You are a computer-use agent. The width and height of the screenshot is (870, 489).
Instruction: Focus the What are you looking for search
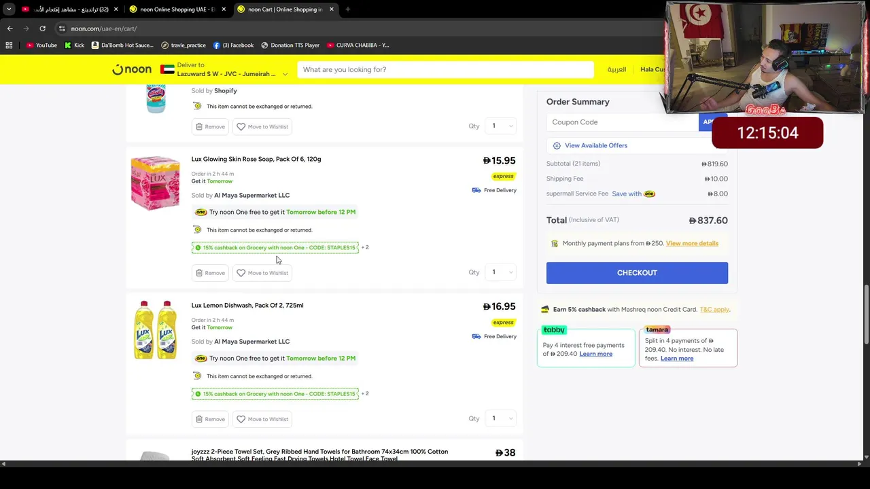445,69
